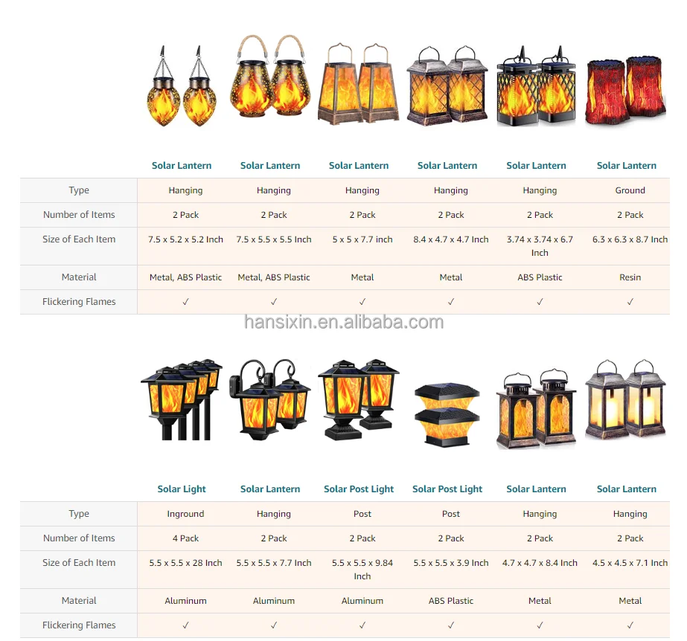
Task: Open Solar Lantern link for 4.5 x 4.5 x 7.1 Inch item
Action: click(x=627, y=489)
